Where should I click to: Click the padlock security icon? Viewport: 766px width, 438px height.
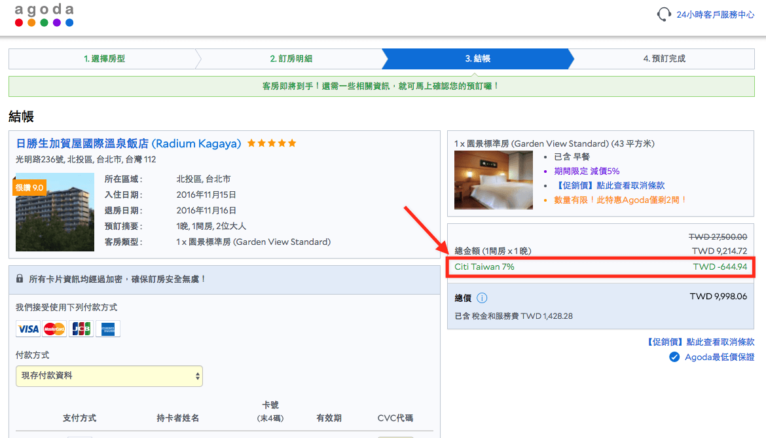(20, 278)
